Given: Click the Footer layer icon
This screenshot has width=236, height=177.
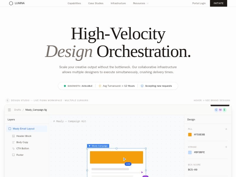Looking at the screenshot, I should tap(14, 155).
